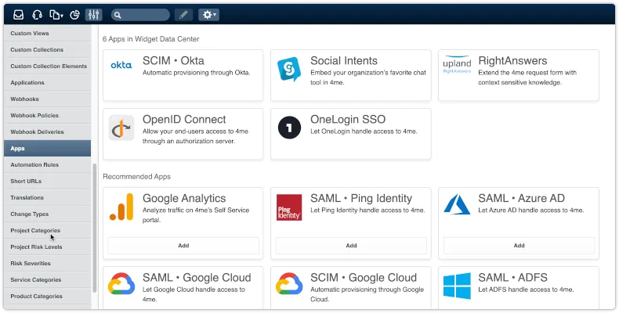
Task: Open the OpenID Connect app title
Action: (x=184, y=120)
